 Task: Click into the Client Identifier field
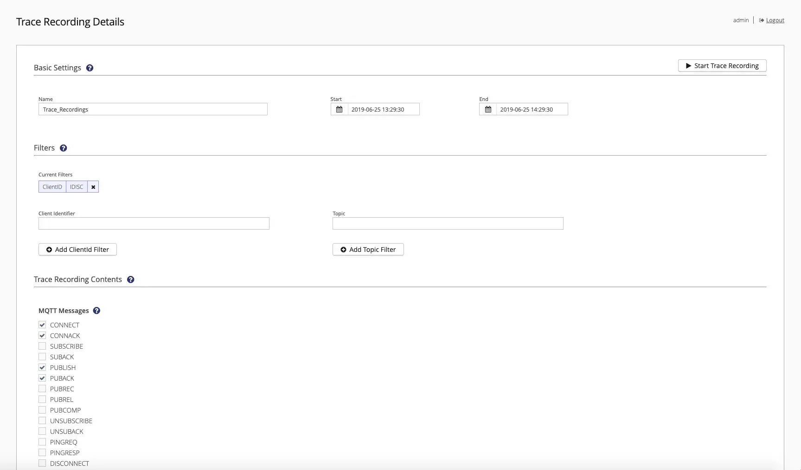154,224
